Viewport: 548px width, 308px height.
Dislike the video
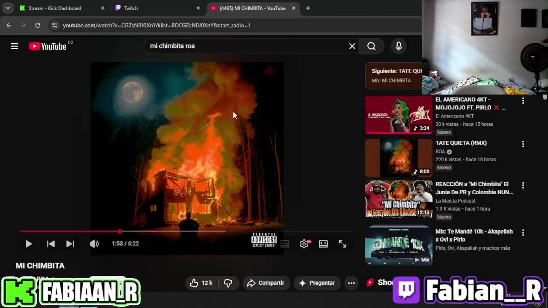(228, 283)
